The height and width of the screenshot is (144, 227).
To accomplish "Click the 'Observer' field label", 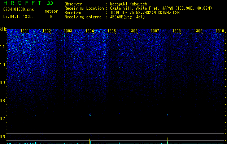I will (x=73, y=4).
